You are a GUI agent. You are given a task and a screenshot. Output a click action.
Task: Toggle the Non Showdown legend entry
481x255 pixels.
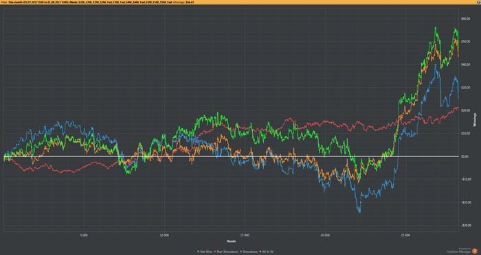click(226, 252)
